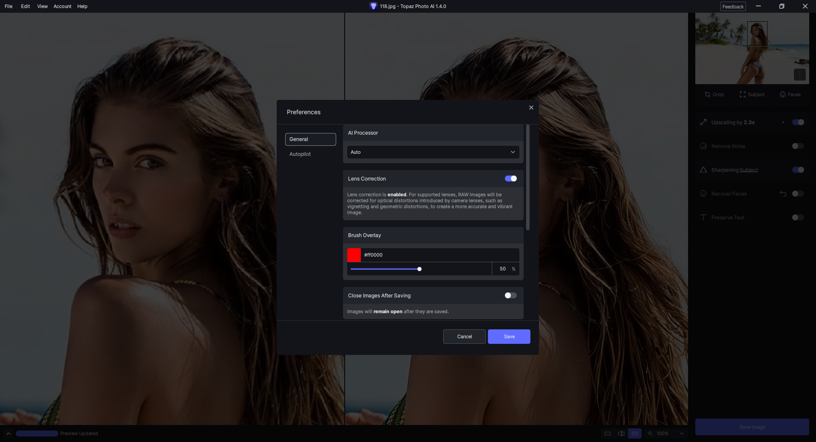Toggle the Recover Faces switch
This screenshot has height=442, width=816.
[798, 194]
